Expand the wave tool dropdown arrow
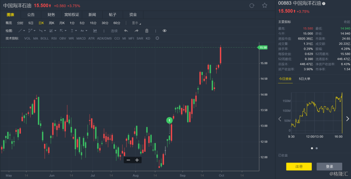 (45, 31)
